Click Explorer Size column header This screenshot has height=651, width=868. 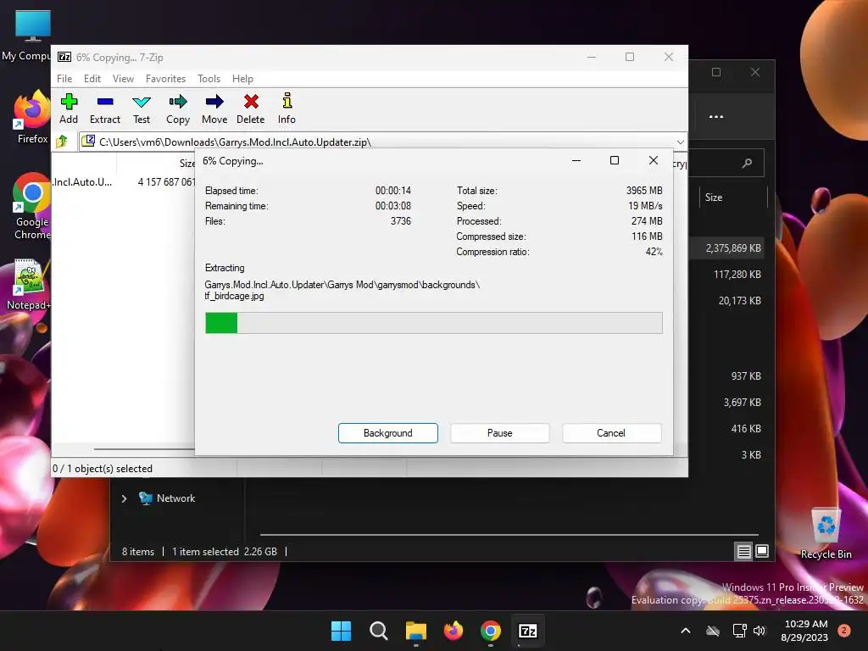point(714,197)
